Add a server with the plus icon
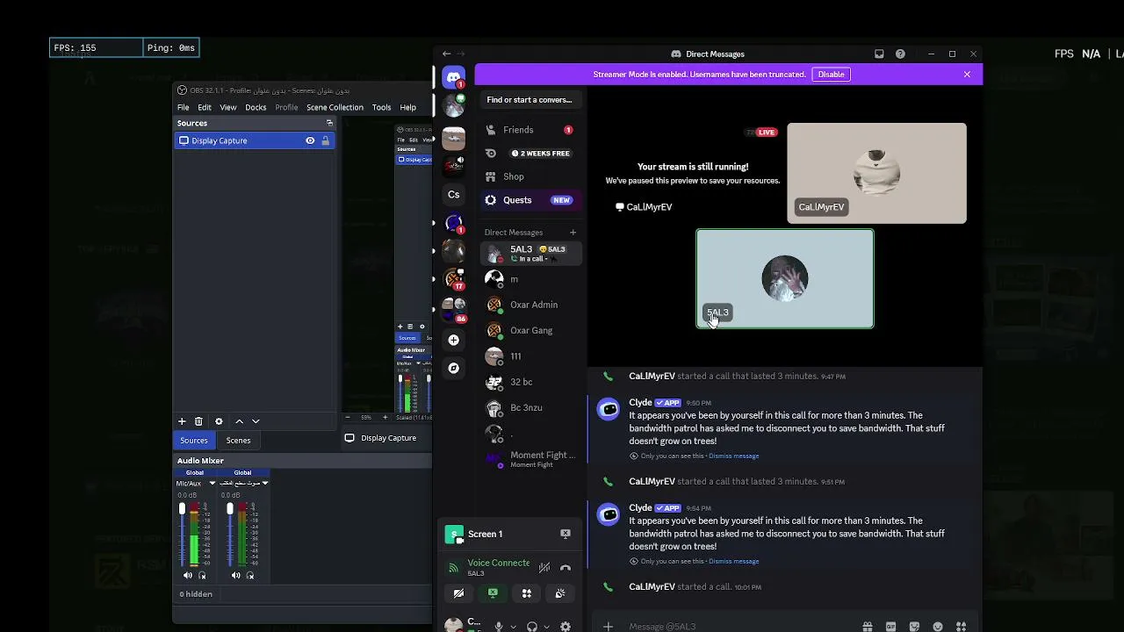Image resolution: width=1124 pixels, height=632 pixels. 454,340
